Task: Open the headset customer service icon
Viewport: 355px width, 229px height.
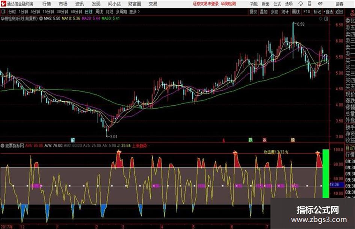Action: pos(301,4)
